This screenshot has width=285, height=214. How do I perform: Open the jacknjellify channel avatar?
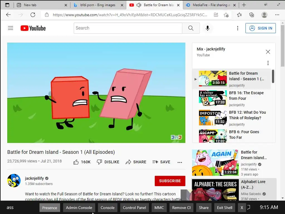pyautogui.click(x=14, y=181)
